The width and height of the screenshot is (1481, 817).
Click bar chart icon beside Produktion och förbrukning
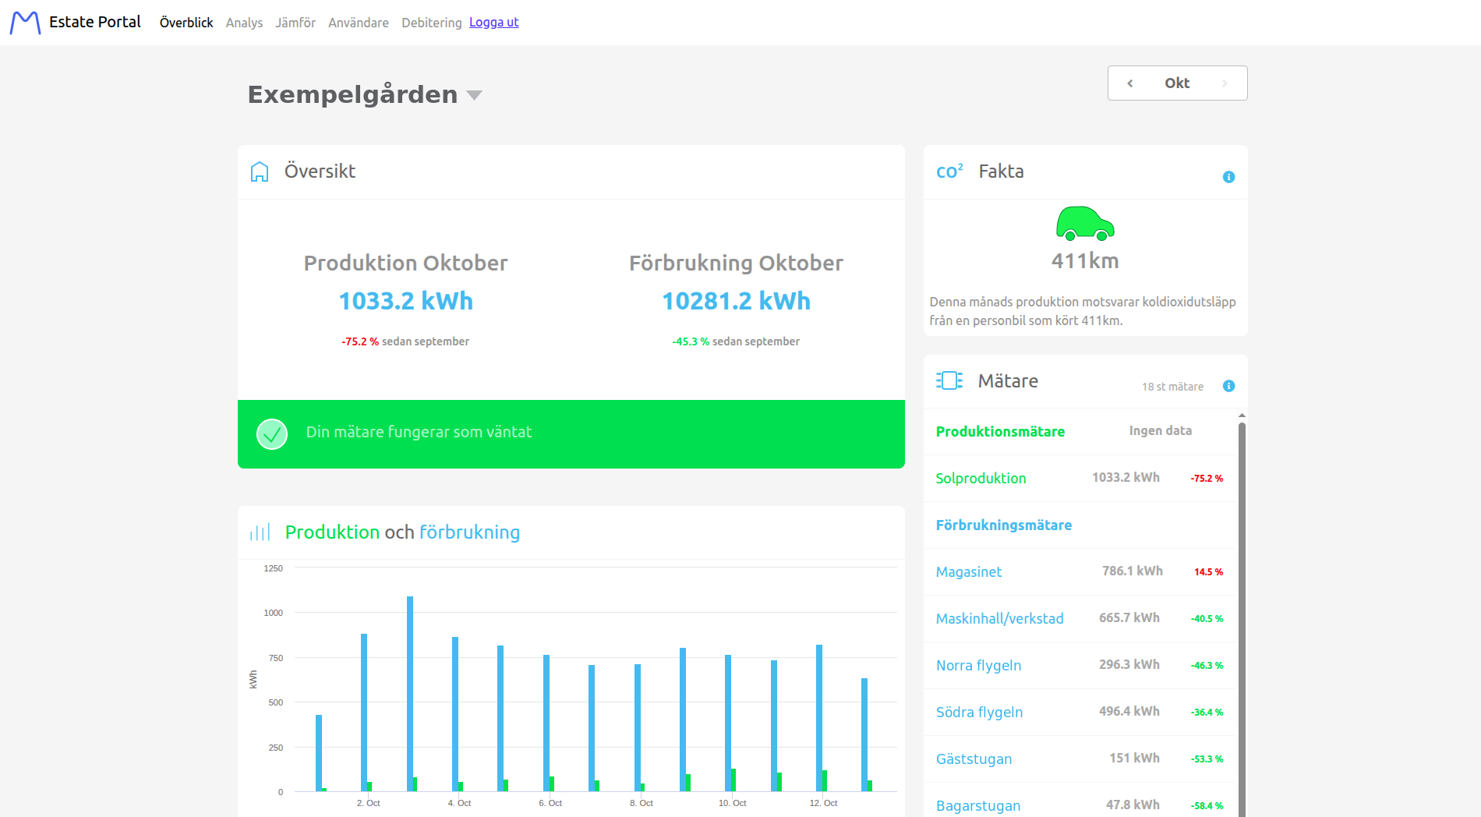coord(260,532)
